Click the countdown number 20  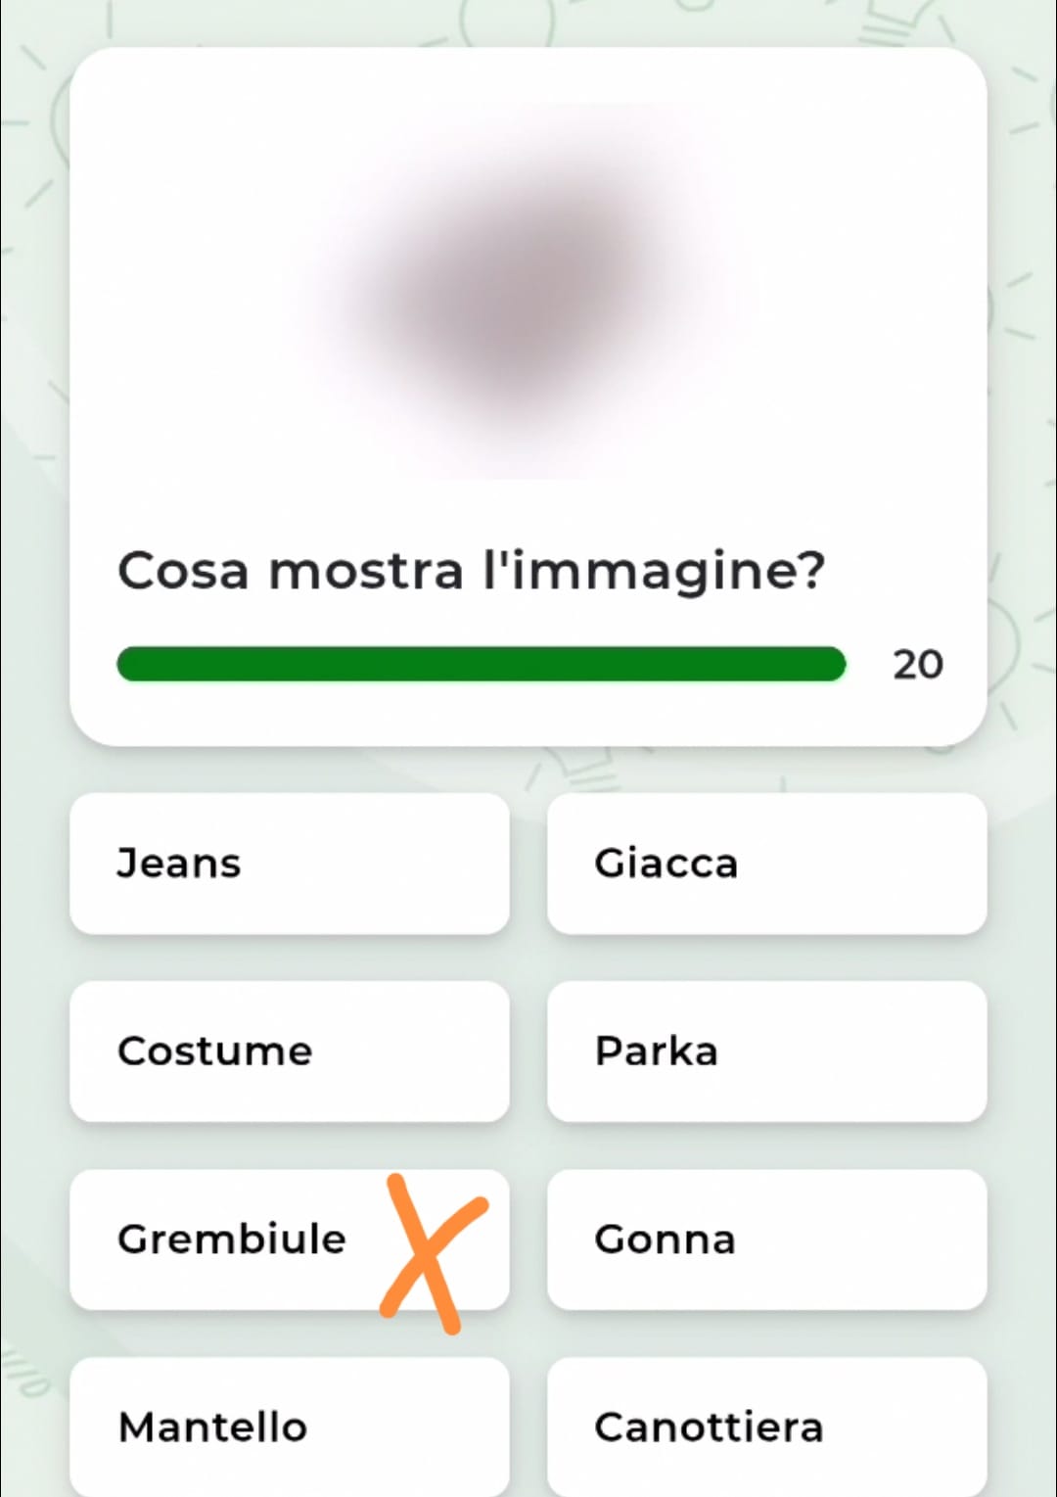click(917, 665)
